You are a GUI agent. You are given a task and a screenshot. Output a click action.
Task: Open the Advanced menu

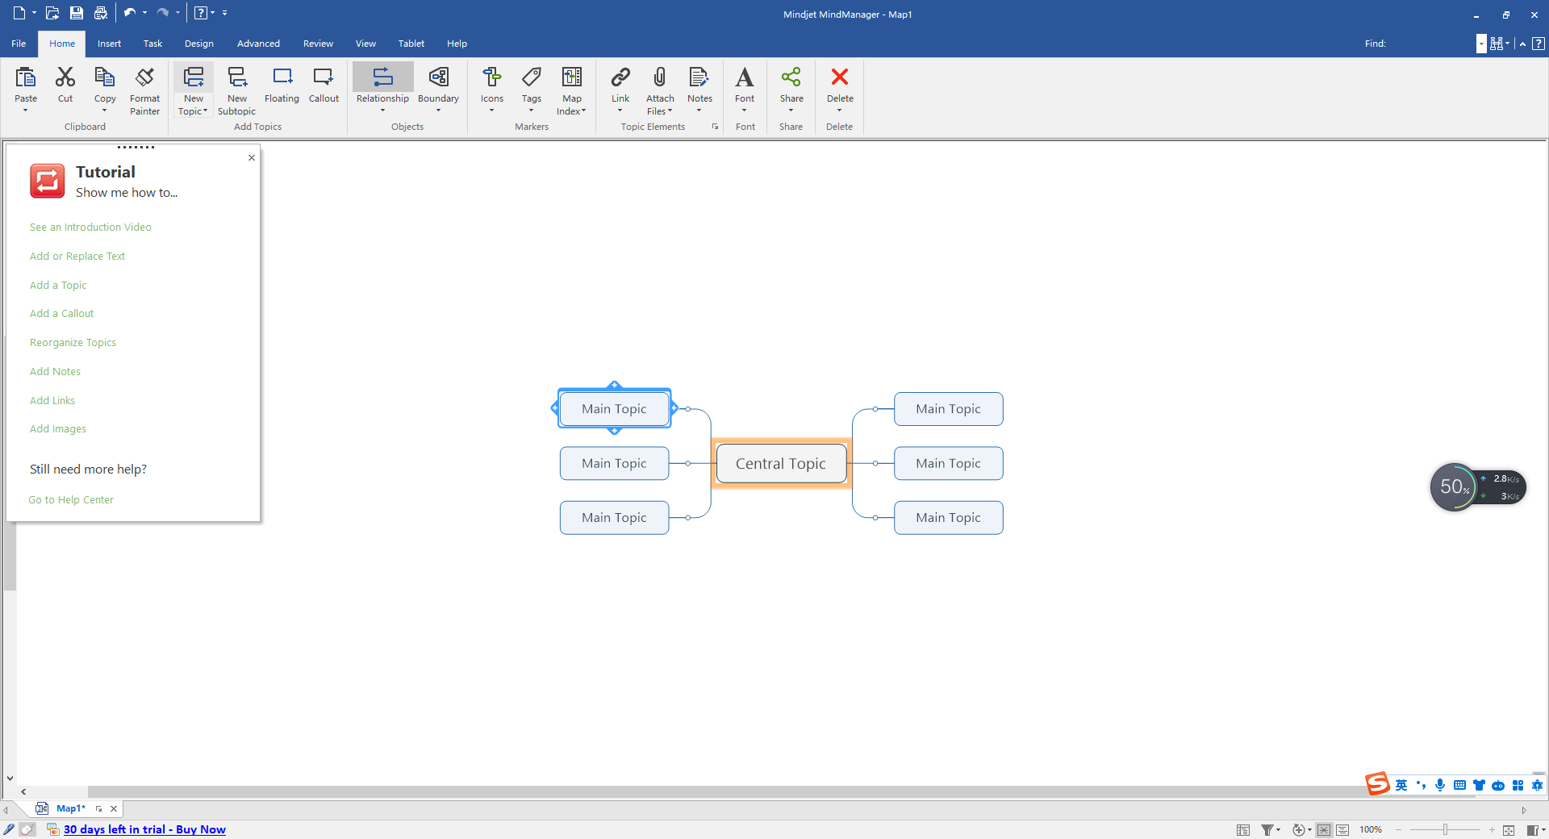point(258,44)
